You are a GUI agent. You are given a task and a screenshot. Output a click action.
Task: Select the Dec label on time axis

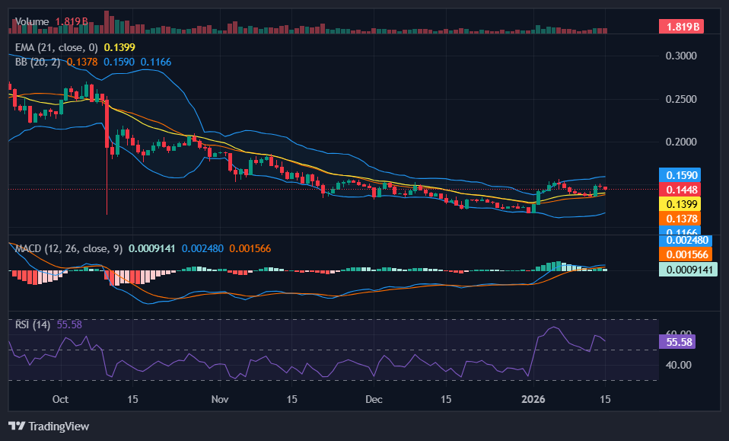[374, 399]
